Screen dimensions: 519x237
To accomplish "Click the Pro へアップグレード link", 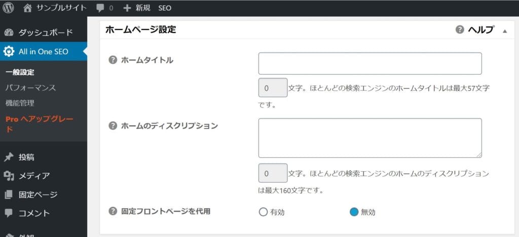I will (x=40, y=124).
